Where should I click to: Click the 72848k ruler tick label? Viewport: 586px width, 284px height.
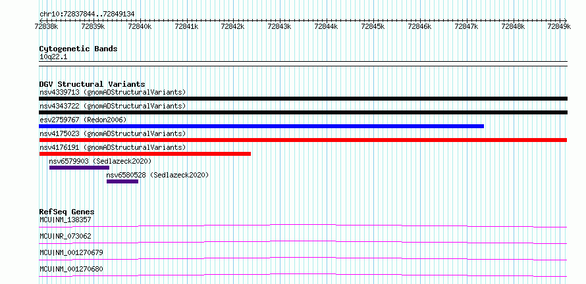tap(513, 26)
